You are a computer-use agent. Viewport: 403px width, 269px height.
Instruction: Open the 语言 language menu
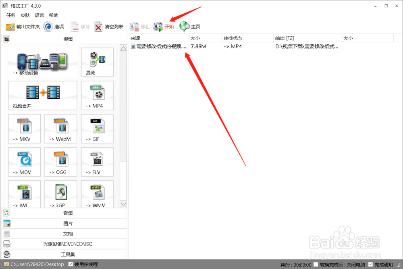pos(39,15)
